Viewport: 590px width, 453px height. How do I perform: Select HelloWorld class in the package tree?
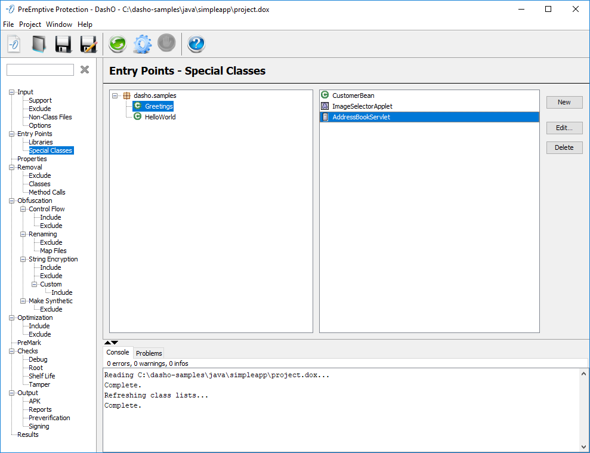tap(160, 117)
